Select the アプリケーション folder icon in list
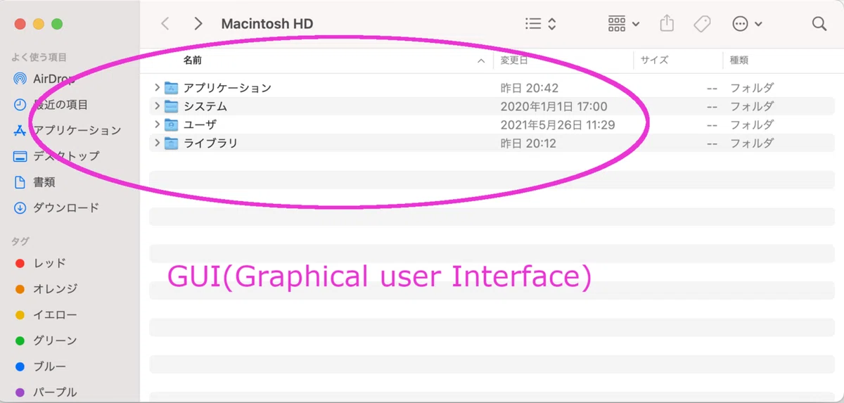Screen dimensions: 844x403 [x=171, y=88]
